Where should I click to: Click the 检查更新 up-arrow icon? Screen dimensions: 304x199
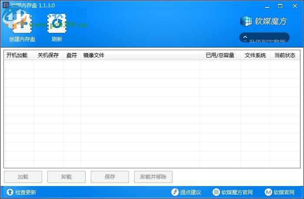click(10, 192)
